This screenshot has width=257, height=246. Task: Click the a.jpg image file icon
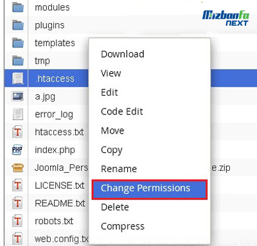point(18,96)
